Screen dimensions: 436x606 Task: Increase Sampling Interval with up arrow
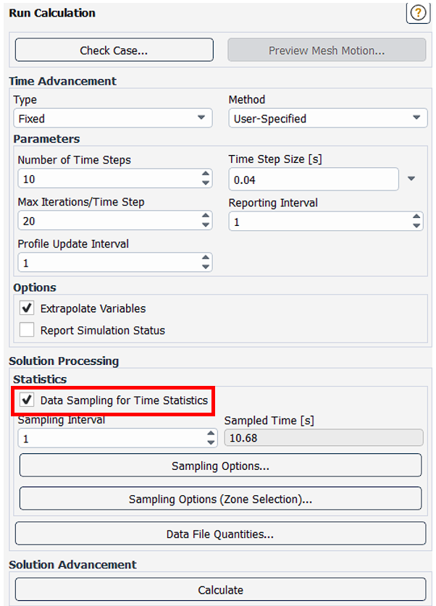[211, 434]
